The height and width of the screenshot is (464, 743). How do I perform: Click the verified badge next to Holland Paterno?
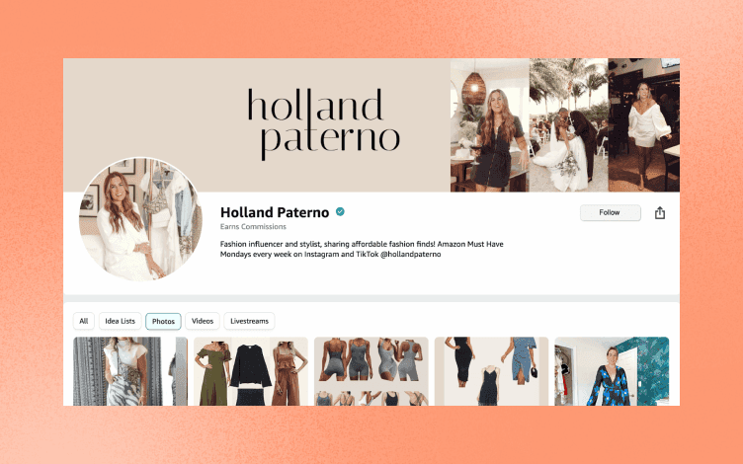pyautogui.click(x=340, y=211)
